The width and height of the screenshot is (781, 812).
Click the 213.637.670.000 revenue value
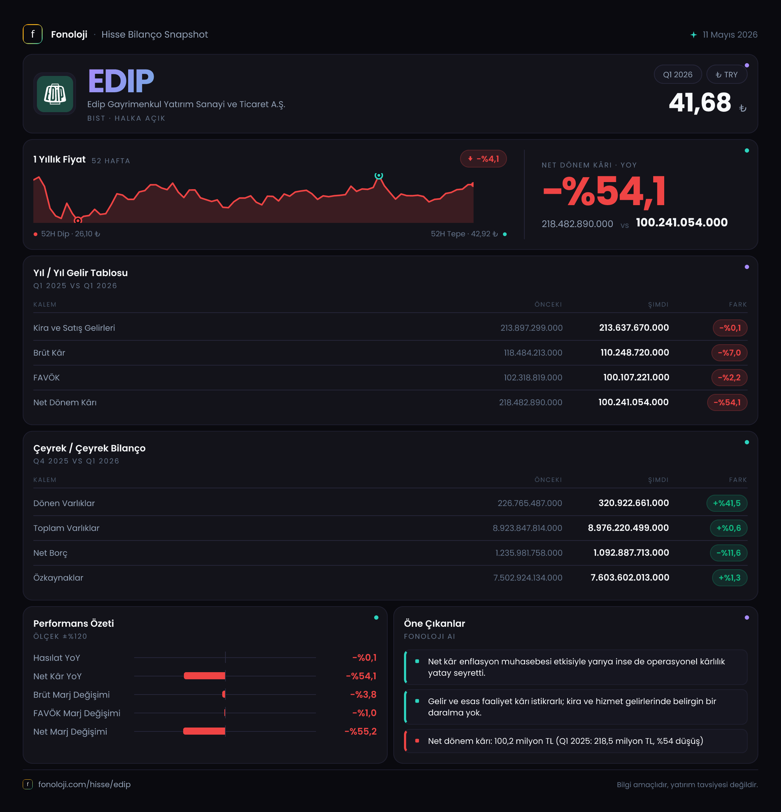coord(634,328)
